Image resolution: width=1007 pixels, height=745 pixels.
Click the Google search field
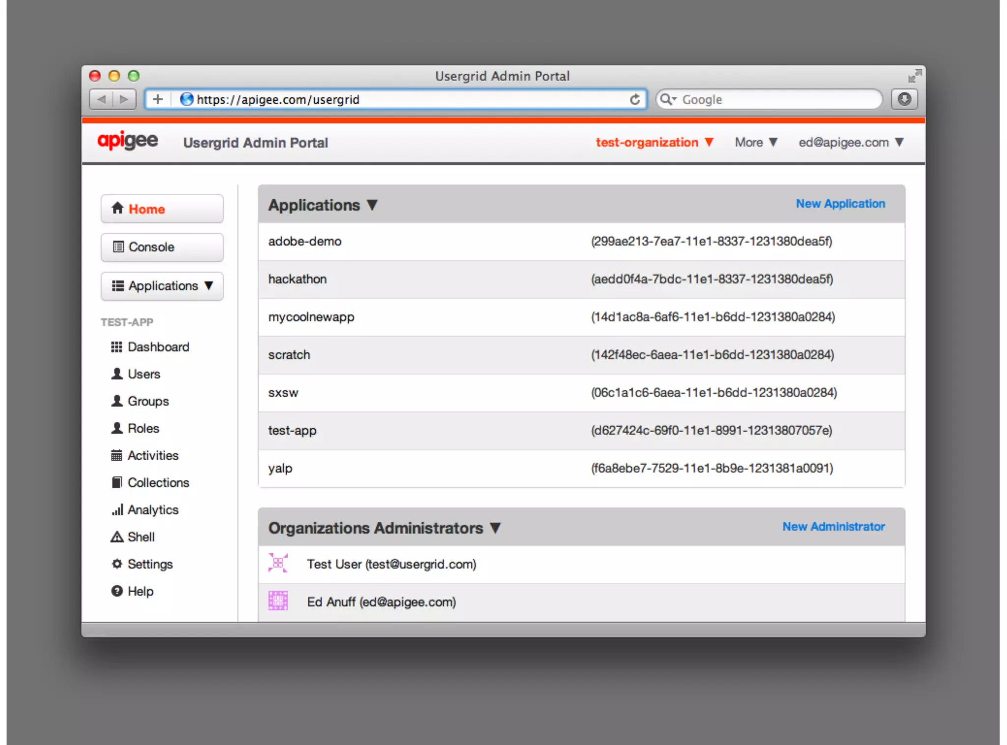[777, 100]
